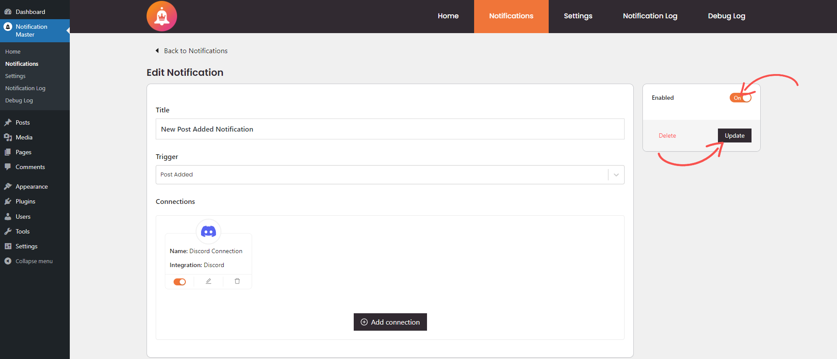Click the Pages icon in sidebar
Viewport: 837px width, 359px height.
pos(8,152)
